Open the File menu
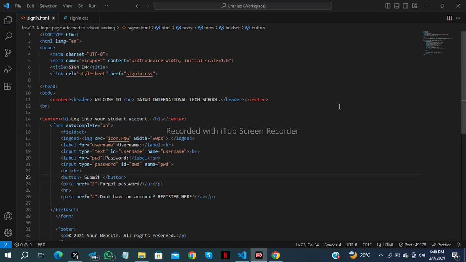The width and height of the screenshot is (466, 262). pos(18,6)
